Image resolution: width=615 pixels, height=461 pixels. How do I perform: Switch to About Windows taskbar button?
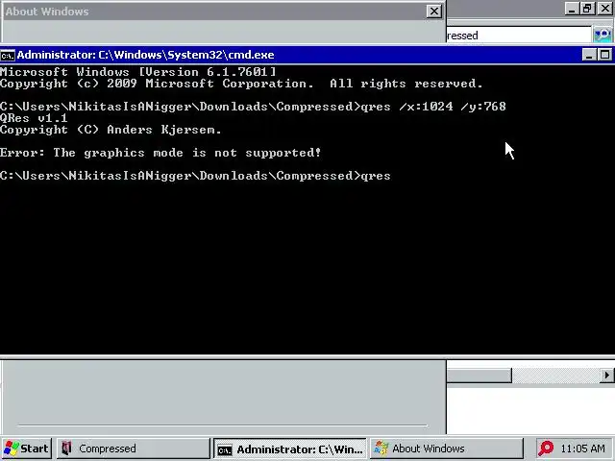[x=447, y=449]
